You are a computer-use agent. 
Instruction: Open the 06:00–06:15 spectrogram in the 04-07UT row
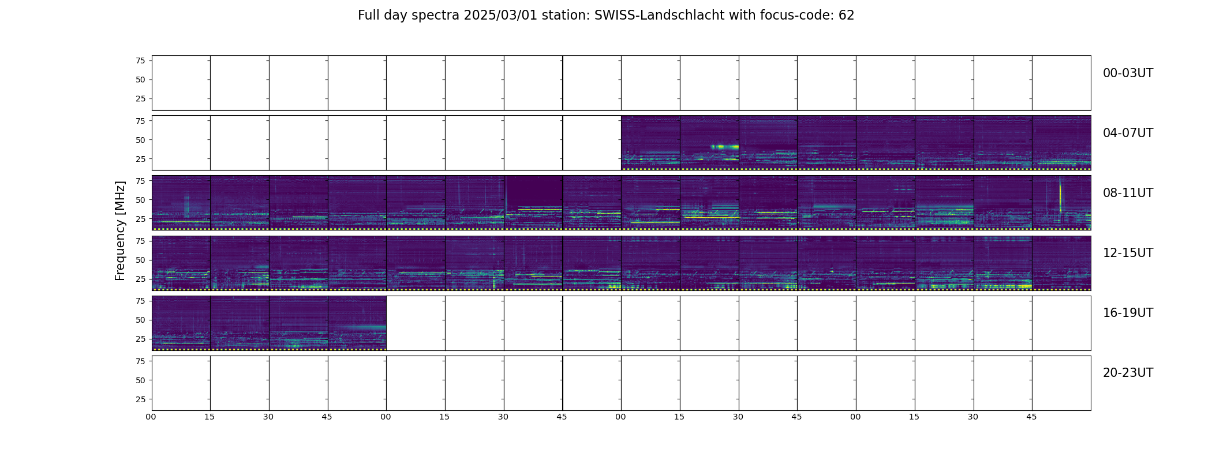click(x=650, y=143)
